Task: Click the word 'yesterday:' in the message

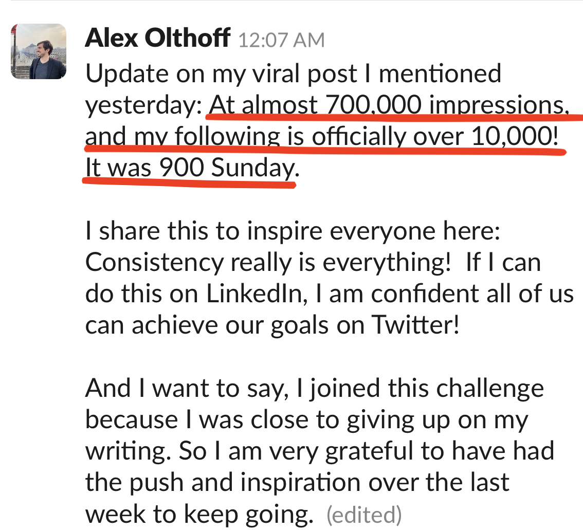Action: 143,105
